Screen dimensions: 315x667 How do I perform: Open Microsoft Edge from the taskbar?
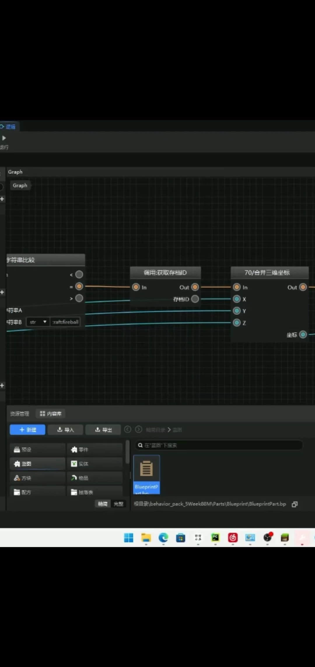pos(163,538)
